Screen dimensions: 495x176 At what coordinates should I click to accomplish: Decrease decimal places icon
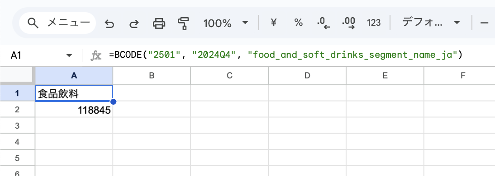323,23
